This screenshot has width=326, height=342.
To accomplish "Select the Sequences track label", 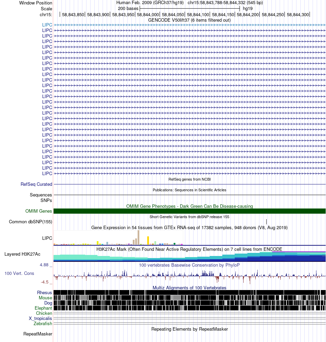I will (x=41, y=195).
